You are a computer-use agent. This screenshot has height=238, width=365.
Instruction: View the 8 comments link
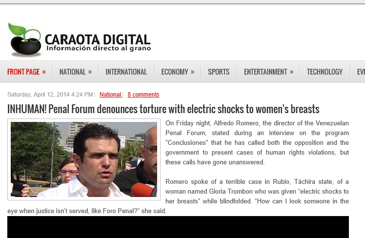(x=143, y=95)
